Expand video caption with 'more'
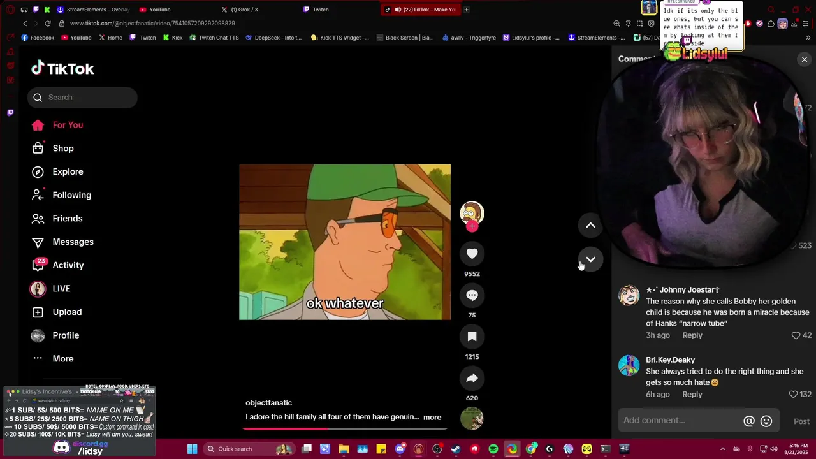This screenshot has width=816, height=459. pyautogui.click(x=432, y=418)
